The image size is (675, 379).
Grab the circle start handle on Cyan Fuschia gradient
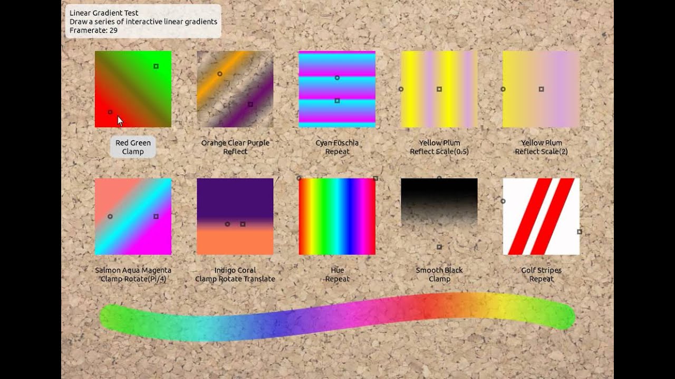[337, 78]
